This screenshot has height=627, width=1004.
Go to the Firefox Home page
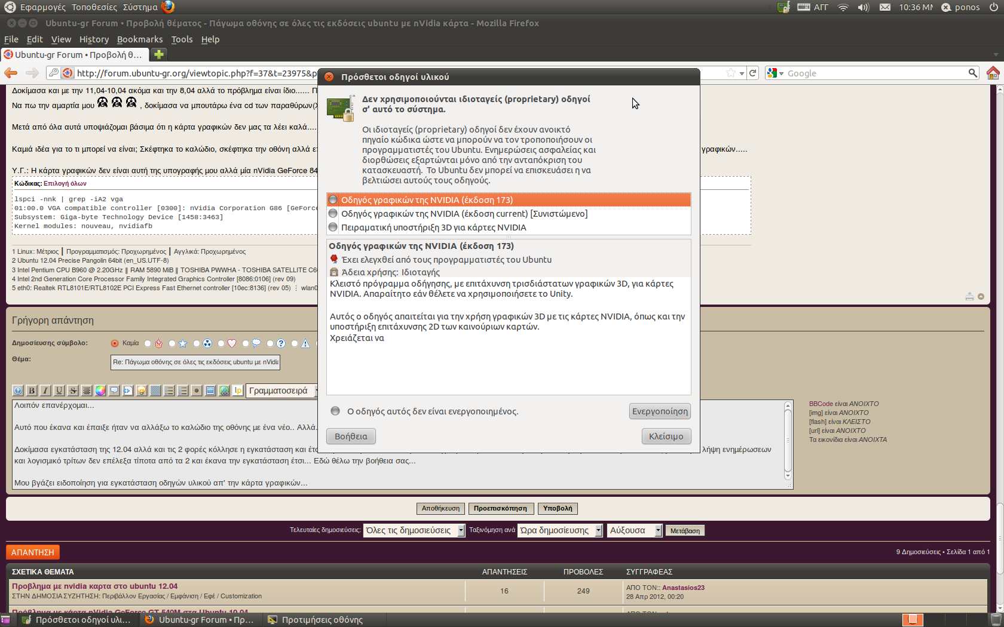pyautogui.click(x=993, y=73)
